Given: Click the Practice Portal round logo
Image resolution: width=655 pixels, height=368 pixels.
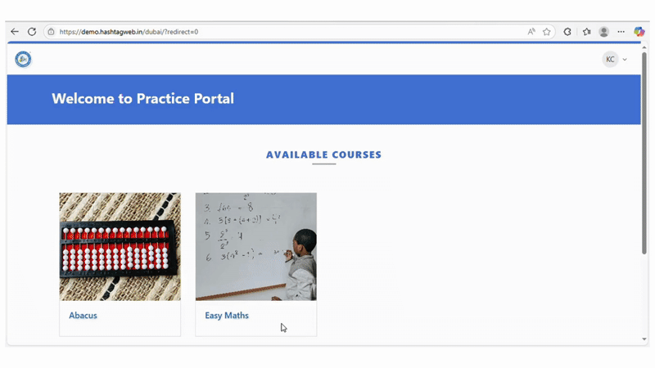Looking at the screenshot, I should click(23, 59).
